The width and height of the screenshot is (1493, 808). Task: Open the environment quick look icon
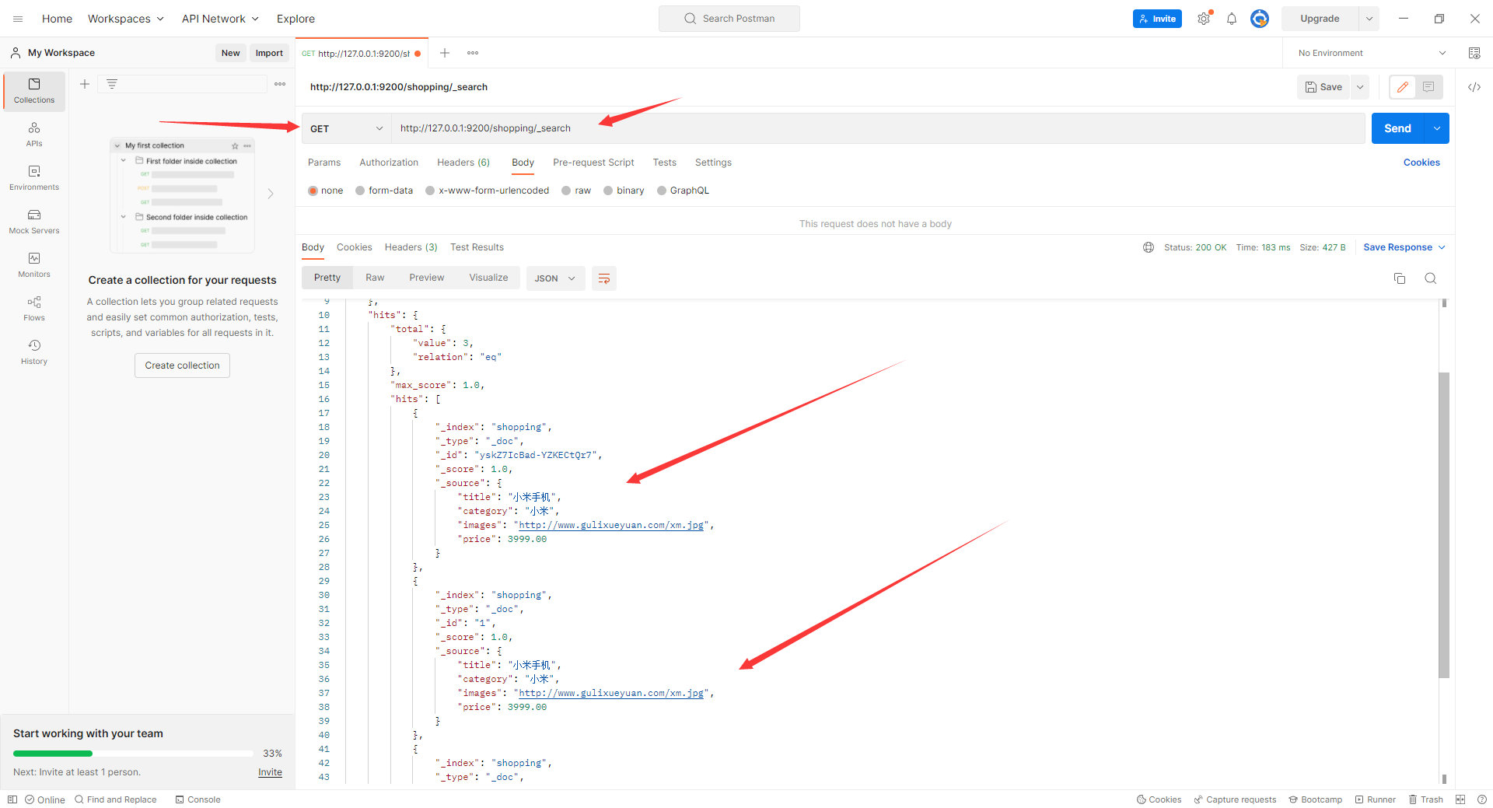1474,53
